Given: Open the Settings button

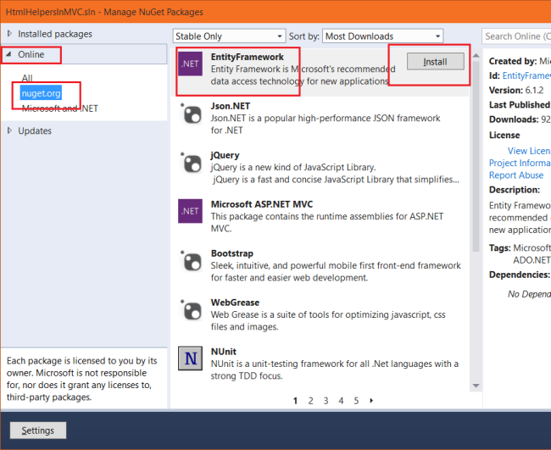Looking at the screenshot, I should coord(38,431).
